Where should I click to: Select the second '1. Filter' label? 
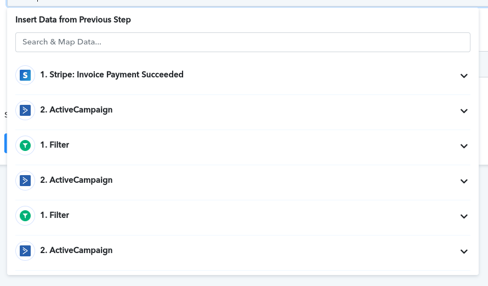point(54,215)
